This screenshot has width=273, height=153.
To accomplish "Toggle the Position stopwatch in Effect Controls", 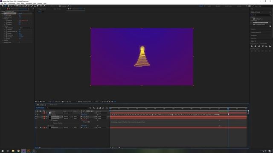I will point(6,21).
